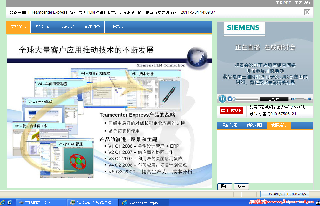Click the 切换视频 switch video button
Screen dimensions: 320x206
tap(232, 111)
